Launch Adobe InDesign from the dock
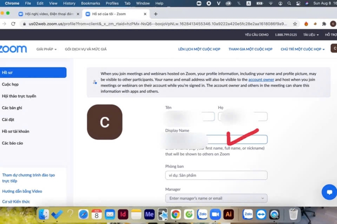This screenshot has height=224, width=337. pos(123,214)
